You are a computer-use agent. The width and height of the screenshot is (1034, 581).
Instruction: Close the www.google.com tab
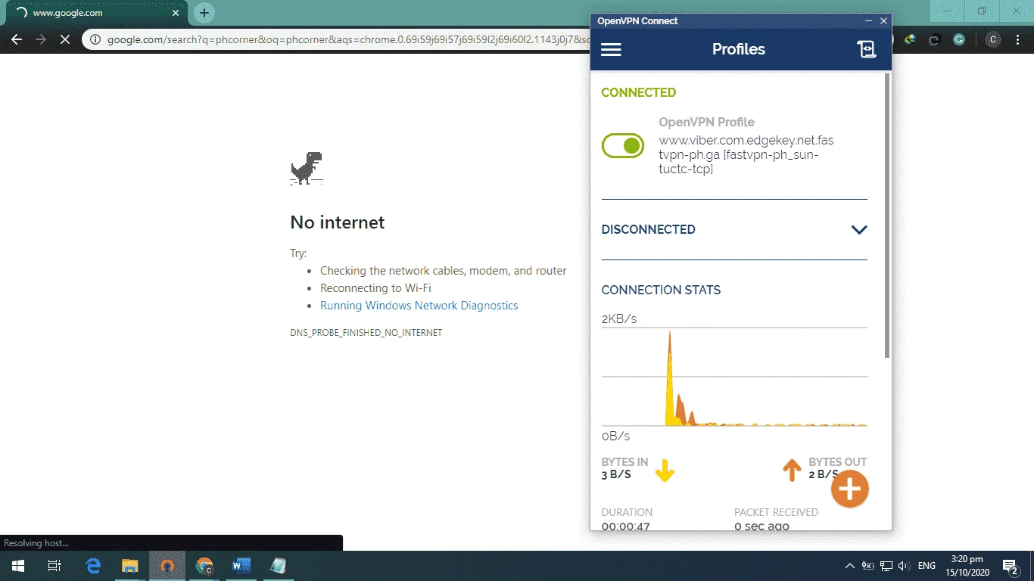[175, 13]
